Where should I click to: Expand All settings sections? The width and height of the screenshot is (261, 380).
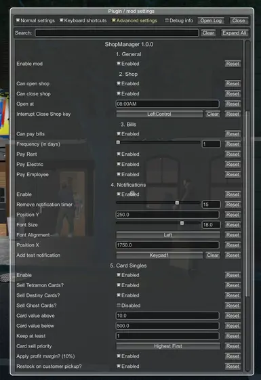point(235,33)
